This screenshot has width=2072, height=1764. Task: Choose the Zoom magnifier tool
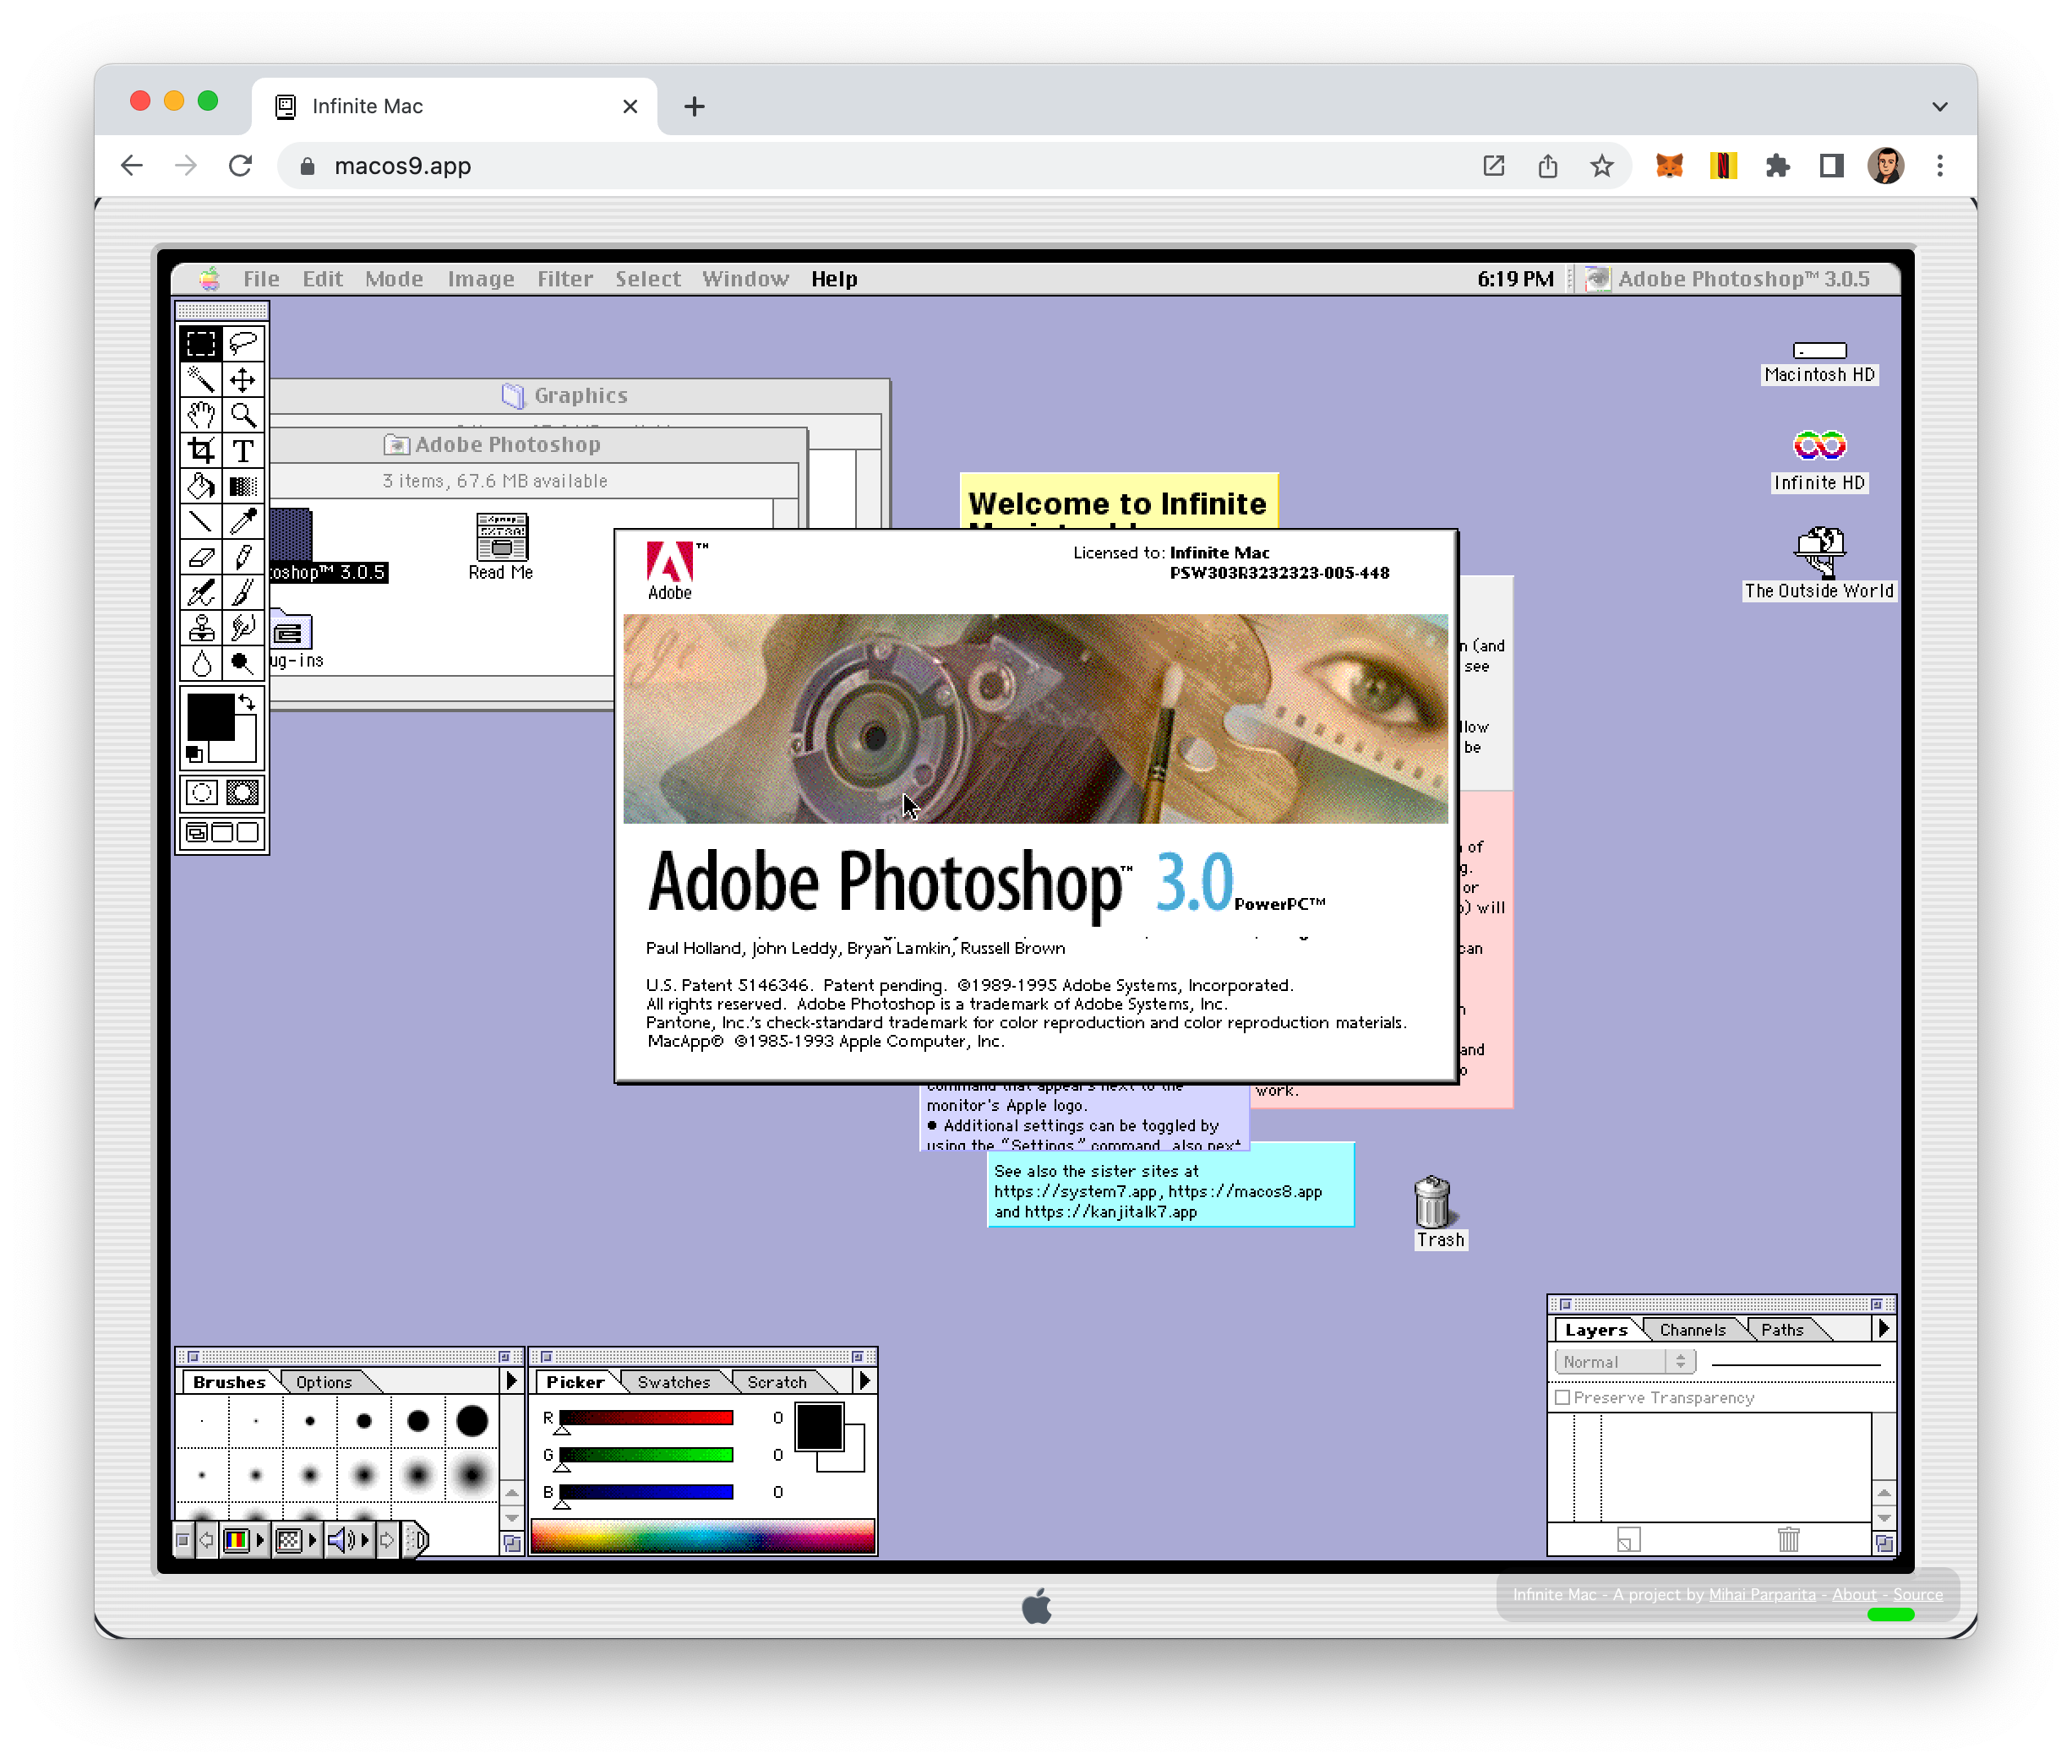243,415
